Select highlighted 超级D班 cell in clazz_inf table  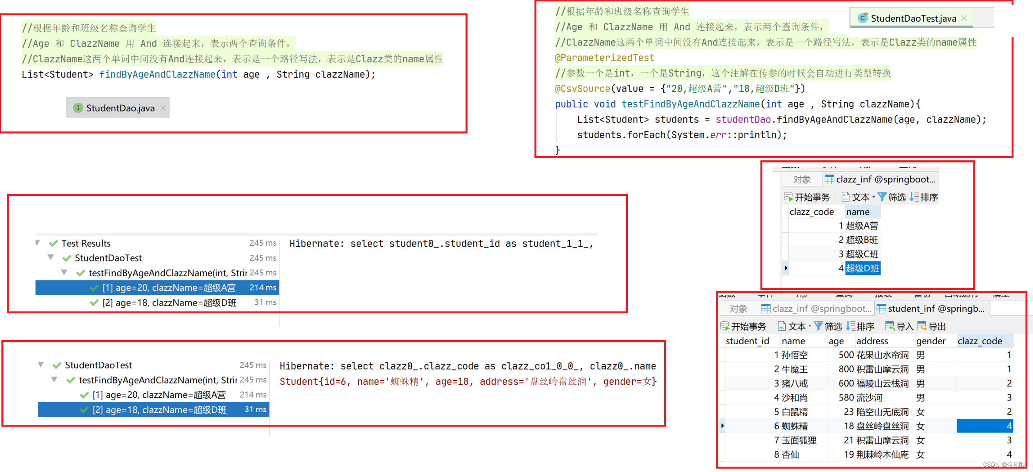(x=862, y=268)
